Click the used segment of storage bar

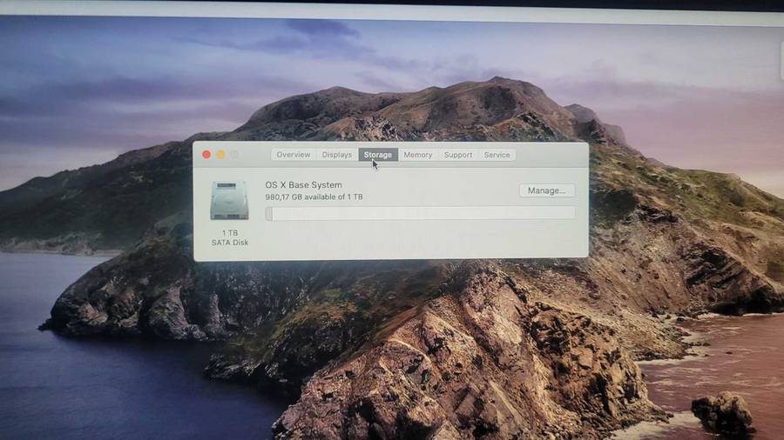(269, 213)
